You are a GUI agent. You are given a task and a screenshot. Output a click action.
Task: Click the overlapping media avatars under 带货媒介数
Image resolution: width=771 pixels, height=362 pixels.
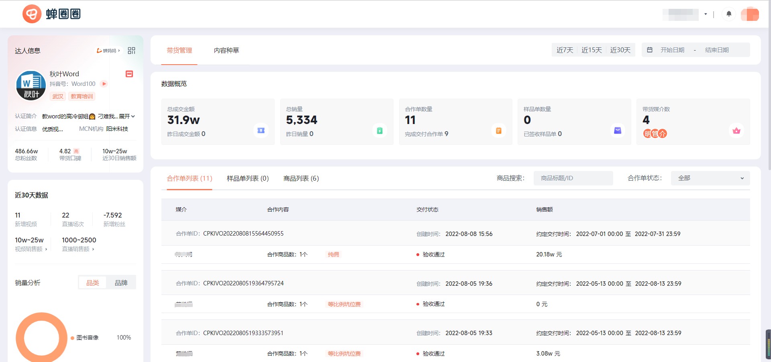[655, 134]
